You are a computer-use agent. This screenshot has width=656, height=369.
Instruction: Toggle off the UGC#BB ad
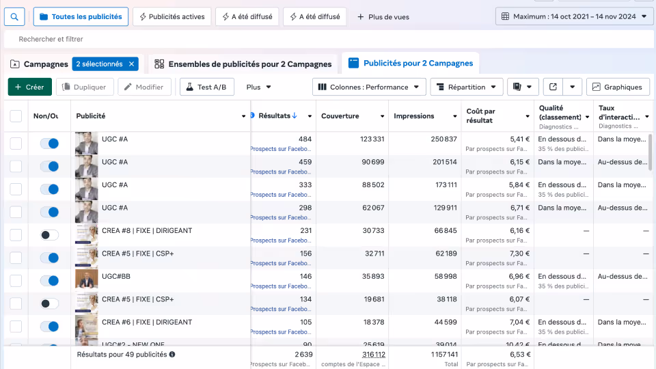(x=49, y=281)
